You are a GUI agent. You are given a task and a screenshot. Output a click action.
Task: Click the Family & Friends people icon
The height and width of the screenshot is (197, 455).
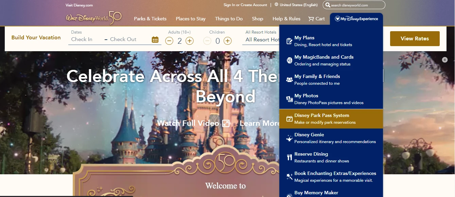coord(289,80)
